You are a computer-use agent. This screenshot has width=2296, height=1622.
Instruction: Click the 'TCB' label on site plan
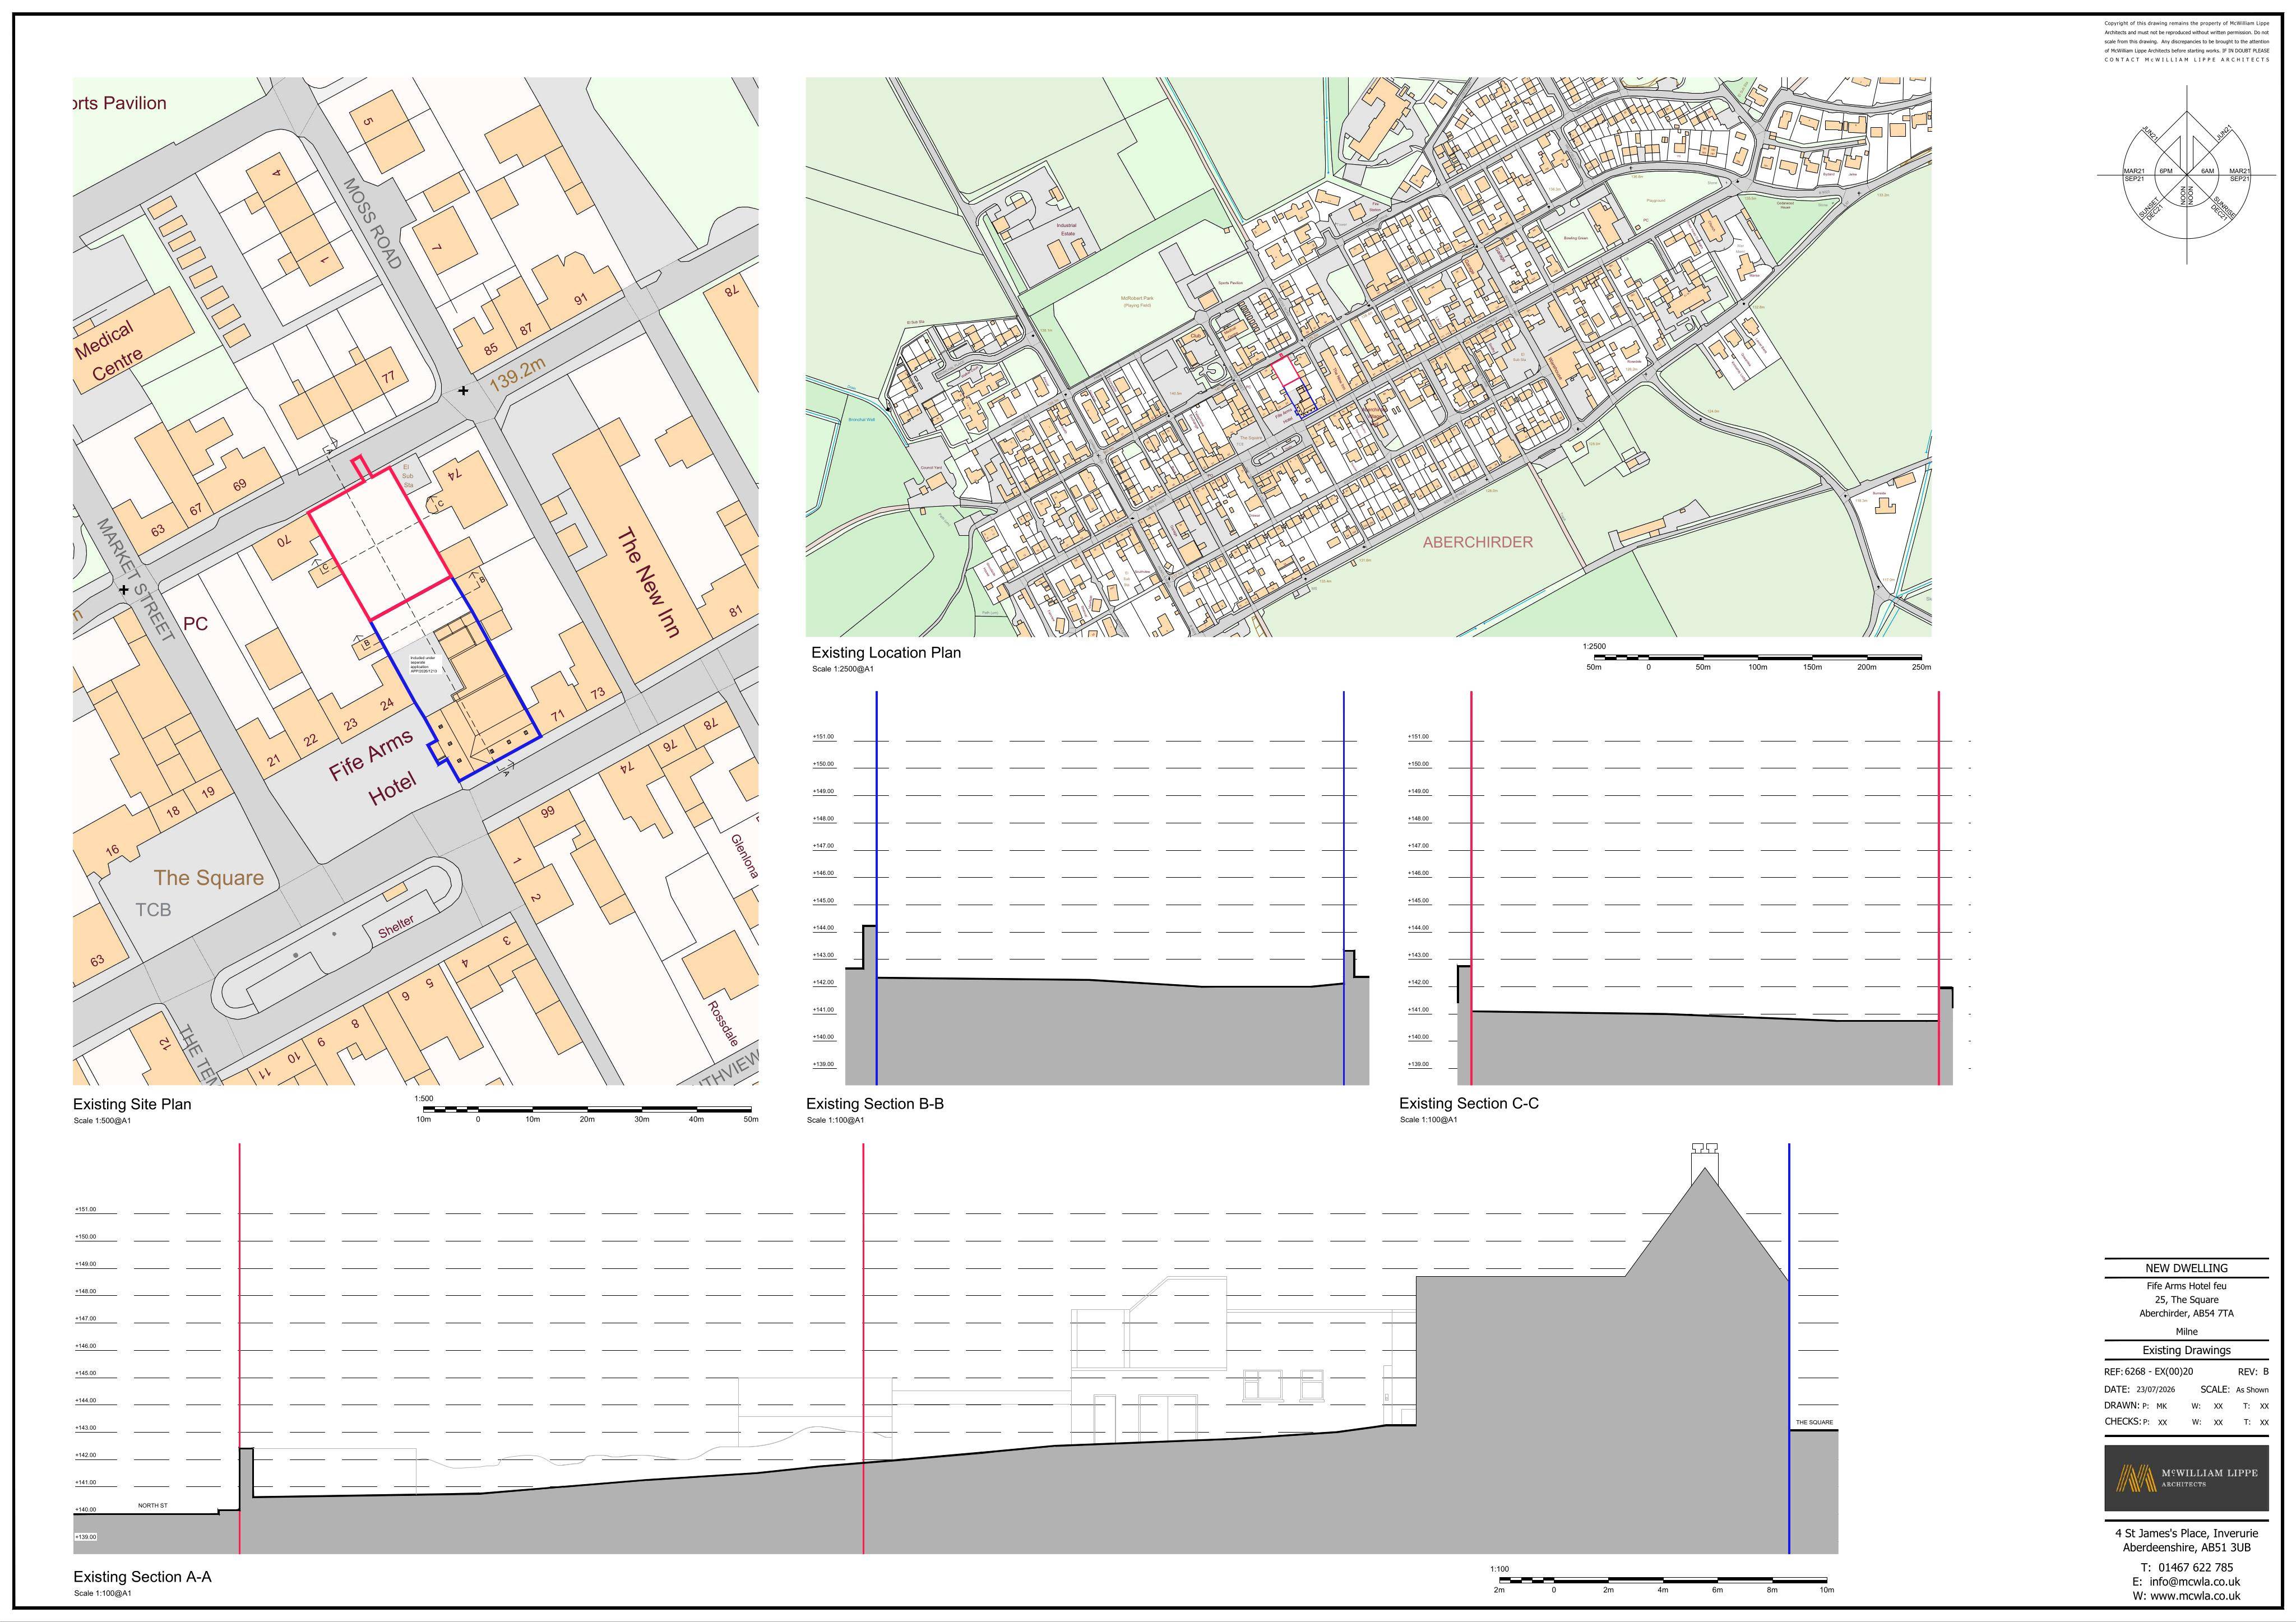tap(153, 910)
